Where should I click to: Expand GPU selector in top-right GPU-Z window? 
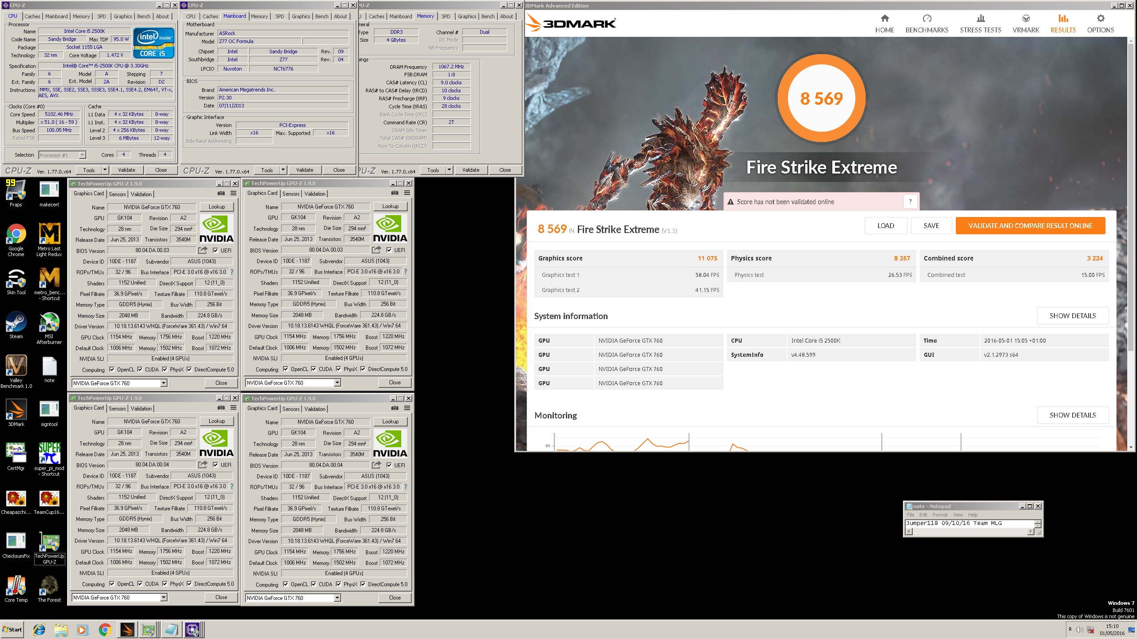coord(337,383)
